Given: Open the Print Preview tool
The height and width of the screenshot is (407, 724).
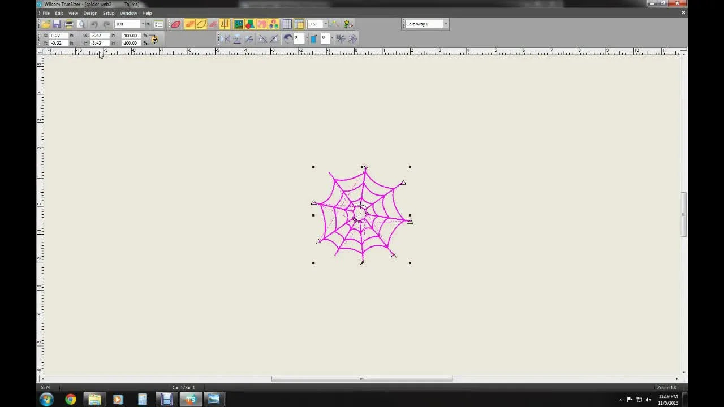Looking at the screenshot, I should [x=81, y=24].
